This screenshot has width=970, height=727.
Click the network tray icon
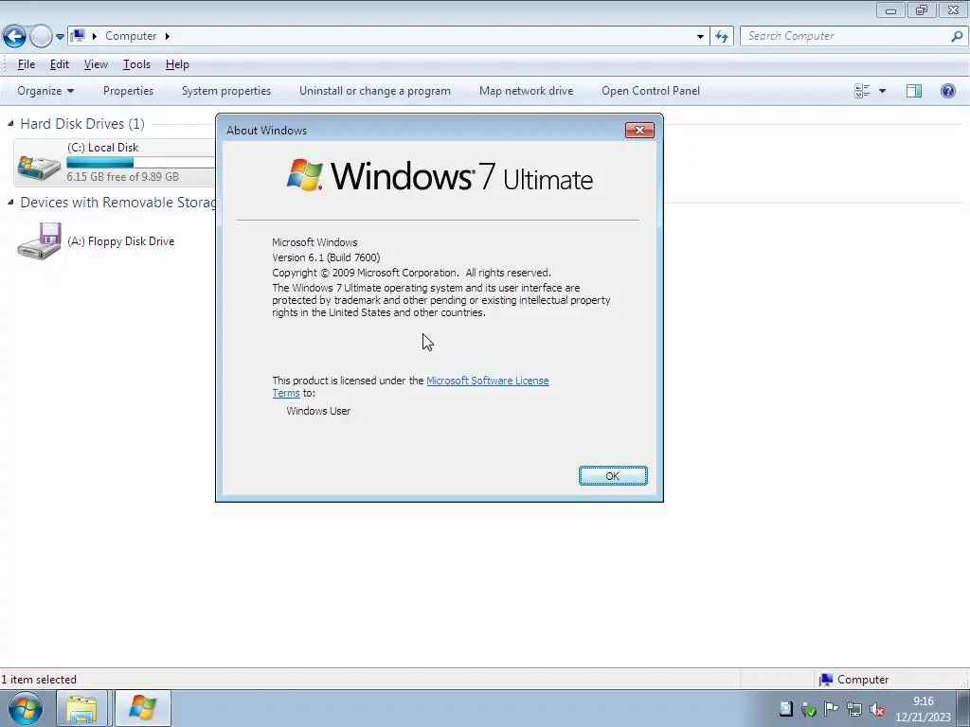click(x=854, y=710)
